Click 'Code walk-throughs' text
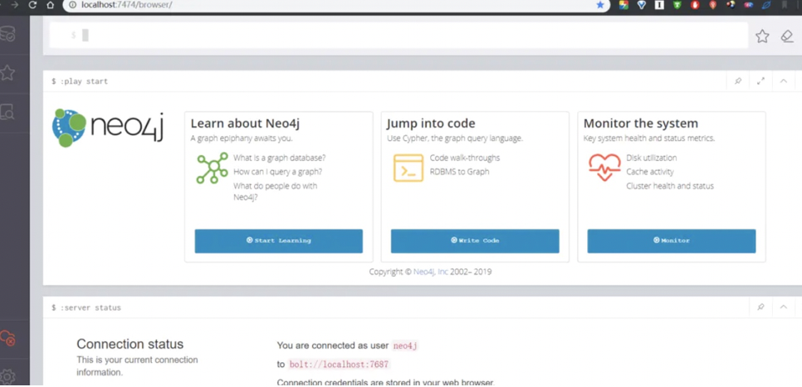 click(x=465, y=158)
